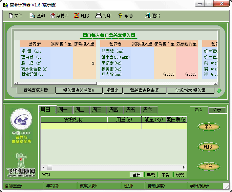Click food table scrollbar right arrow
The width and height of the screenshot is (232, 192).
[184, 168]
